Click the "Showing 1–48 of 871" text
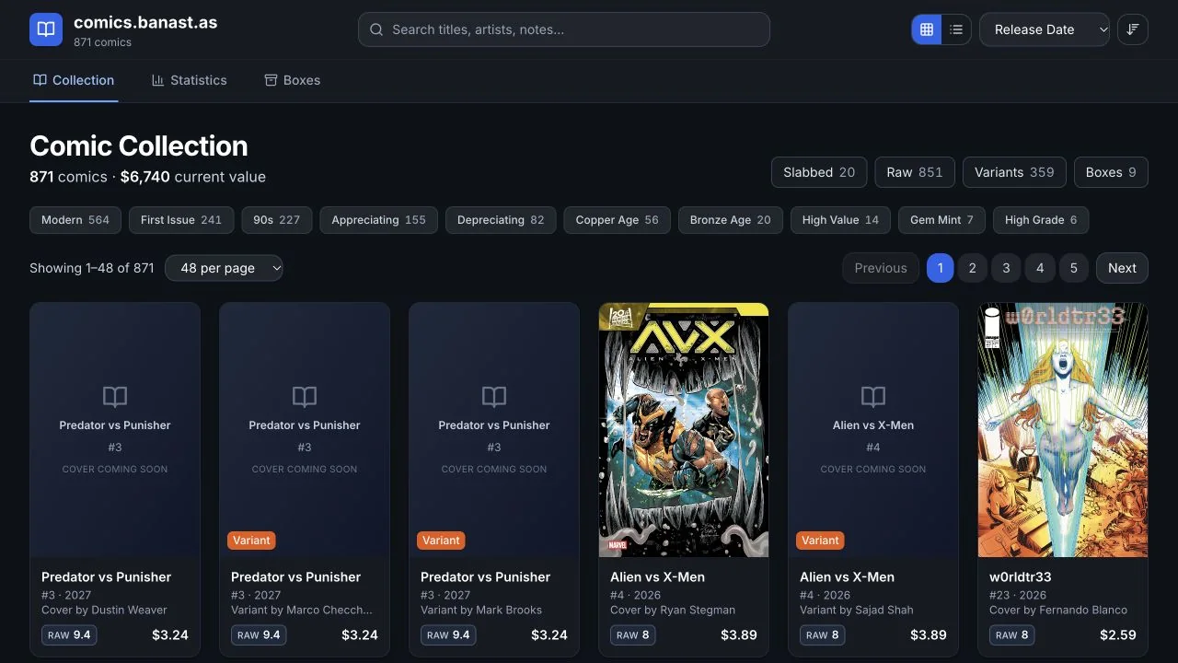 pyautogui.click(x=92, y=268)
